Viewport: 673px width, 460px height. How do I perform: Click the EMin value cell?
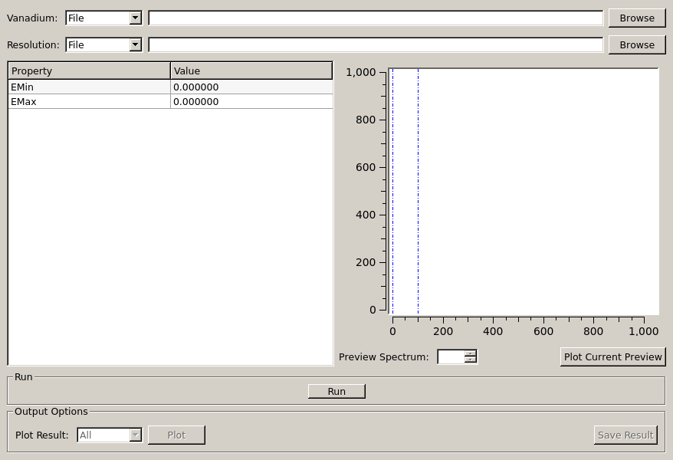(x=251, y=87)
